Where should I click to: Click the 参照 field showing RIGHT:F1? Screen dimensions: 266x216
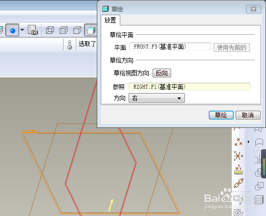point(189,87)
